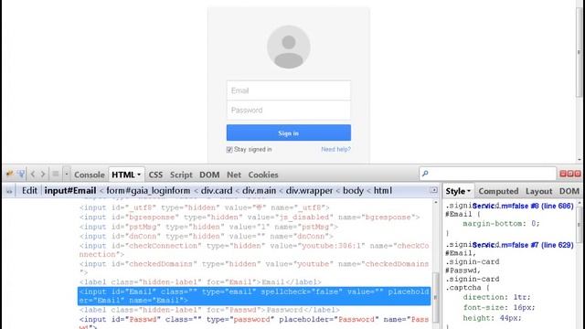Open the side panel DOM tab
The height and width of the screenshot is (329, 585).
(x=569, y=191)
